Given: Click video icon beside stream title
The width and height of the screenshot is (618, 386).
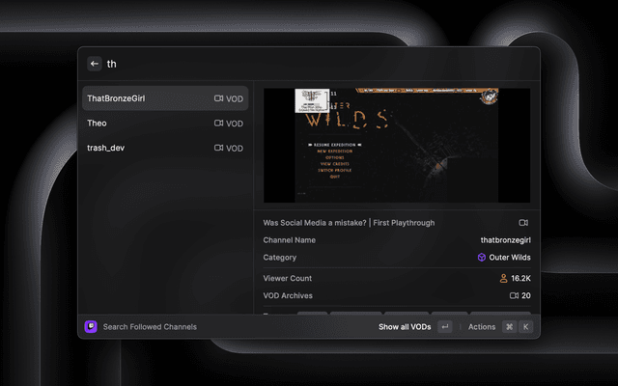Looking at the screenshot, I should (x=523, y=223).
